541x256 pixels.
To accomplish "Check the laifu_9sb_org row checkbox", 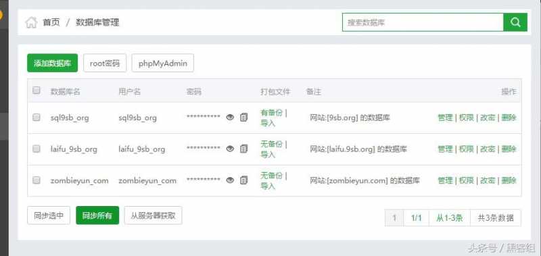I will (37, 149).
